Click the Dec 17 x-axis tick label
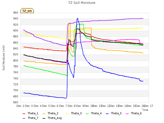 click(x=149, y=106)
